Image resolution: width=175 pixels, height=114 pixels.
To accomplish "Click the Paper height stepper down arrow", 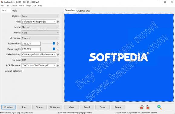I will coord(58,50).
